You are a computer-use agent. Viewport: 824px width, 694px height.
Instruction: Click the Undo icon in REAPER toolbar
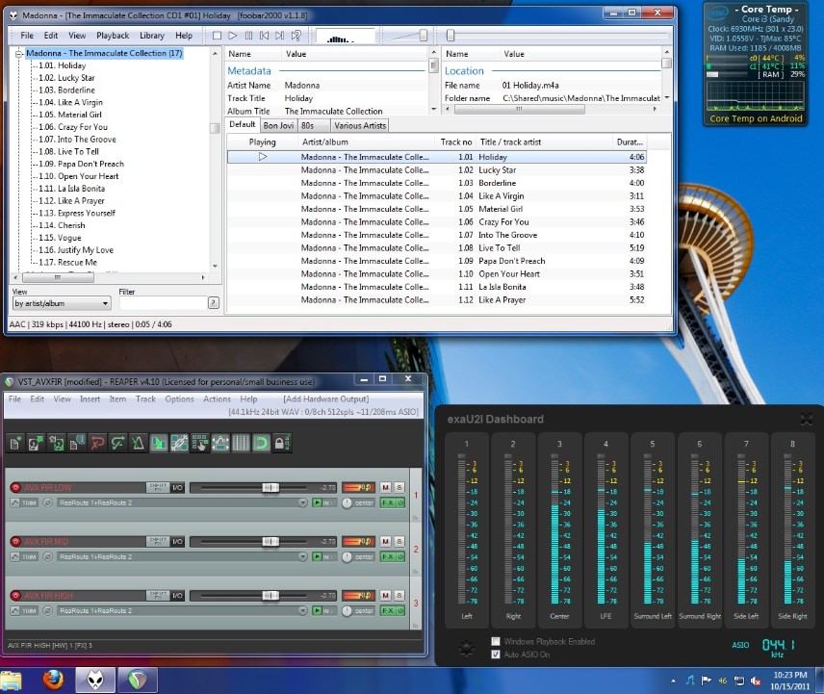[x=97, y=443]
